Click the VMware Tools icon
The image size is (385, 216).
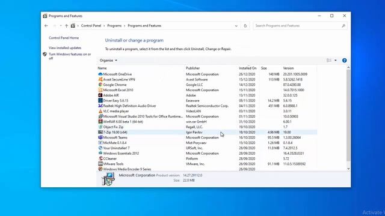tap(100, 164)
